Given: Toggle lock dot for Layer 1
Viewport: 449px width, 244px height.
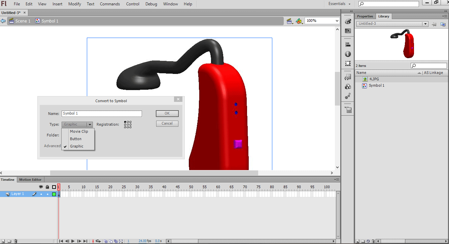Looking at the screenshot, I should pyautogui.click(x=47, y=194).
